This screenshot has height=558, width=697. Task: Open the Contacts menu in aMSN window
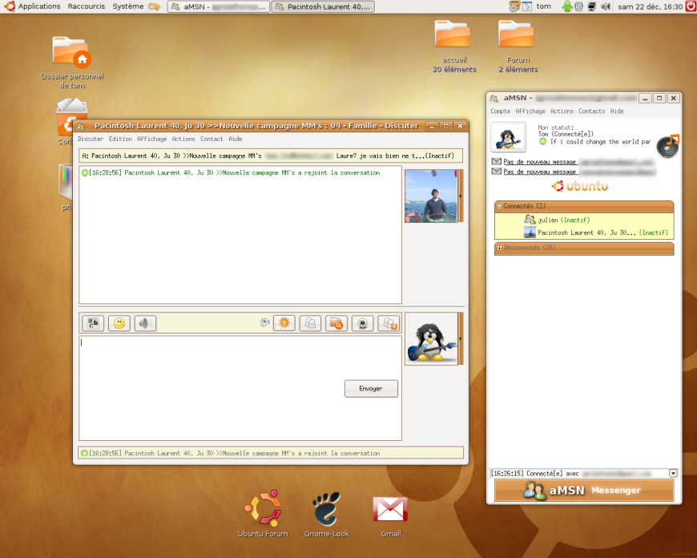tap(592, 111)
